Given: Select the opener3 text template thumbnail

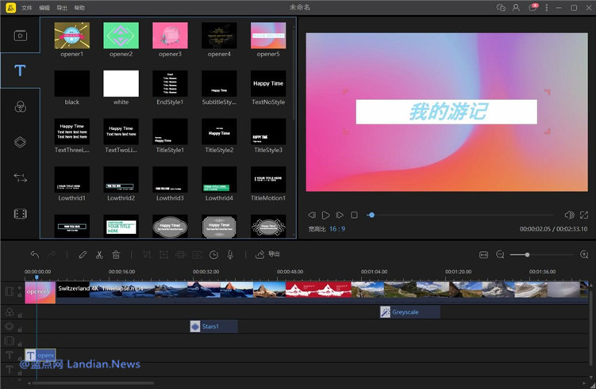Looking at the screenshot, I should 170,36.
